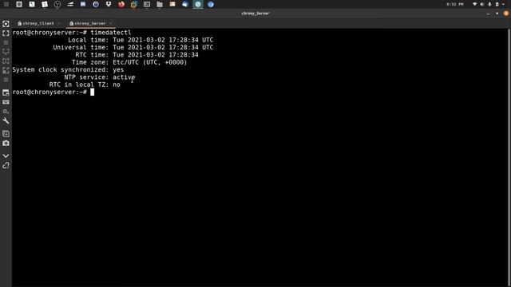Viewport: 511px width, 287px height.
Task: Toggle dynamic resolution update icon
Action: click(6, 61)
